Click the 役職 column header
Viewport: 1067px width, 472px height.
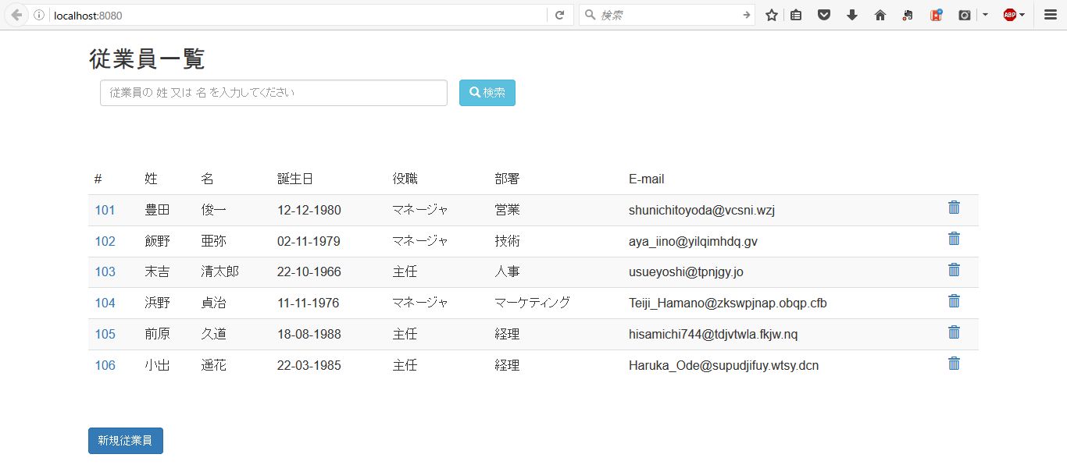(x=405, y=179)
